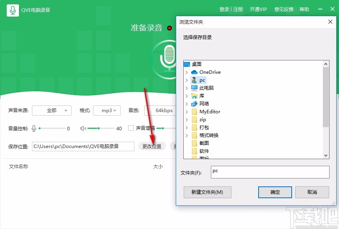
Task: Select the microphone volume icon in 音量控制
Action: pos(34,128)
